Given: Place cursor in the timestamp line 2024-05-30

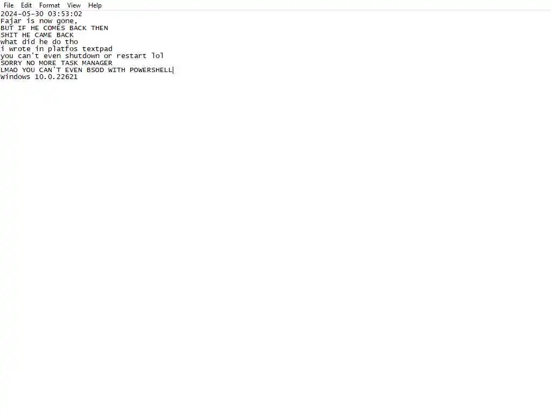Looking at the screenshot, I should (x=41, y=14).
